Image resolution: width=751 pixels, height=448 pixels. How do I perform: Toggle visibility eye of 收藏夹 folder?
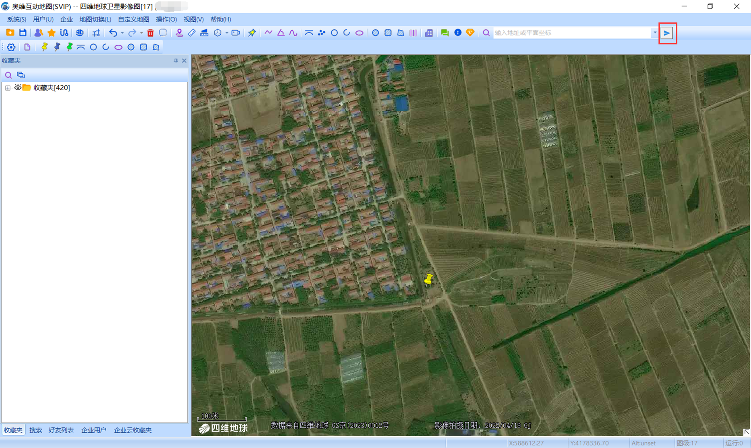[18, 87]
